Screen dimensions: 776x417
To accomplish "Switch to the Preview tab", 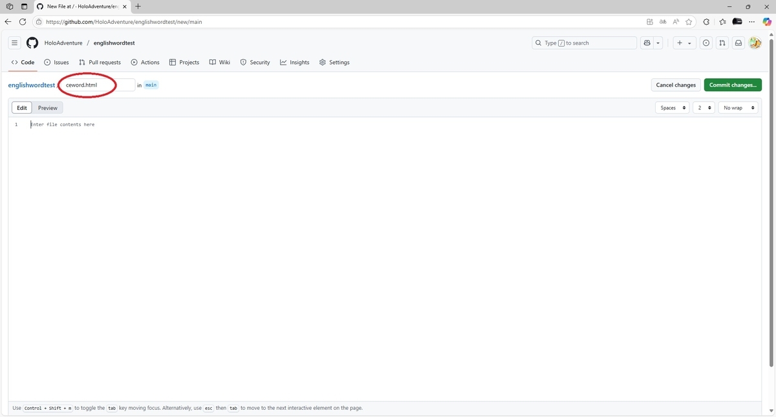I will pos(47,107).
